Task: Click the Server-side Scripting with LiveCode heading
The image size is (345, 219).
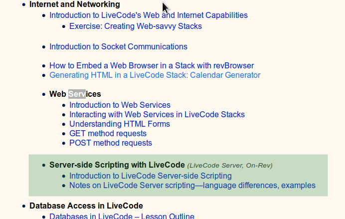Action: pos(117,165)
